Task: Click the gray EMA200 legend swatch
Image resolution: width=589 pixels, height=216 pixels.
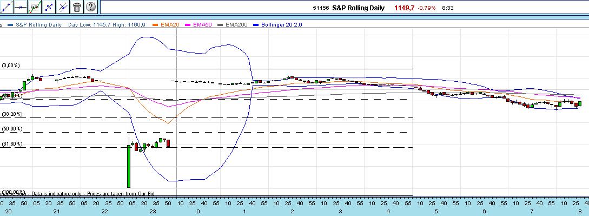Action: (221, 25)
